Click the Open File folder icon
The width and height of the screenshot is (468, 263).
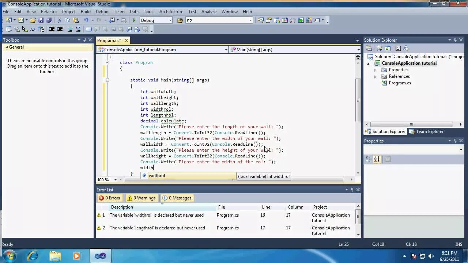pos(33,20)
